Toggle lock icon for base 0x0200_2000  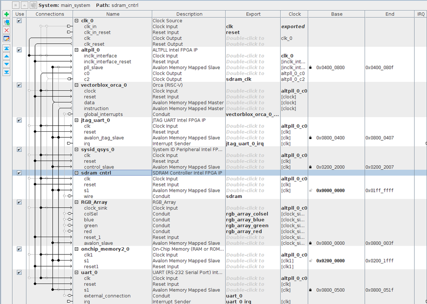310,167
